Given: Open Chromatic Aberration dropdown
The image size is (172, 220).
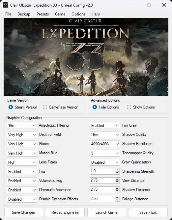Looking at the screenshot, I should pyautogui.click(x=22, y=190).
